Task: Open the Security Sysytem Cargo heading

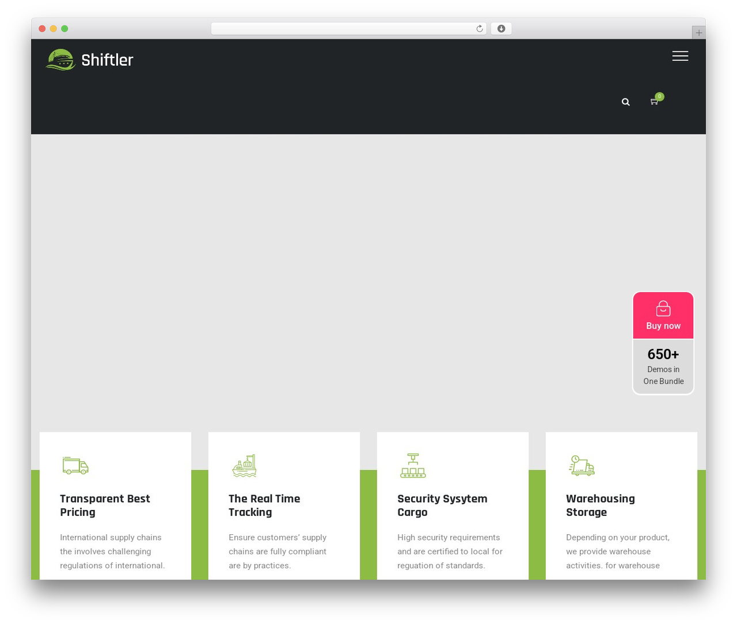Action: pyautogui.click(x=442, y=505)
